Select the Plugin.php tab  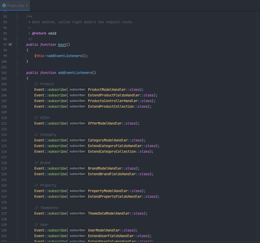(15, 5)
